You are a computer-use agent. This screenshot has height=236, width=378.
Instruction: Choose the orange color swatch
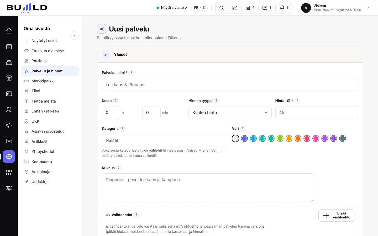point(298,138)
